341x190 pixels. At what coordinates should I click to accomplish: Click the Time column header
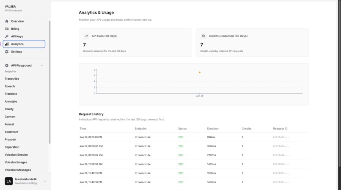coord(83,129)
